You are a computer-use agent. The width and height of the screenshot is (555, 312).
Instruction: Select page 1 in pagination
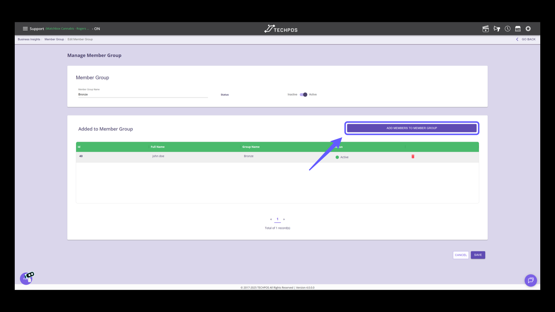277,219
